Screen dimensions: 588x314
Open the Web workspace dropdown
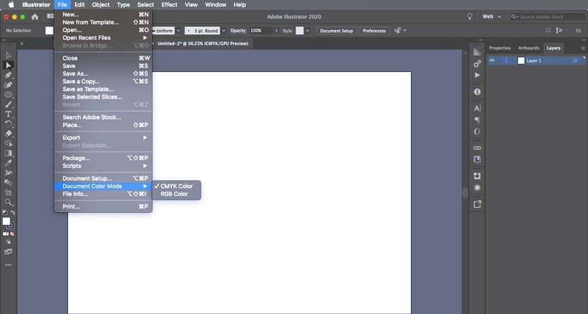point(491,16)
